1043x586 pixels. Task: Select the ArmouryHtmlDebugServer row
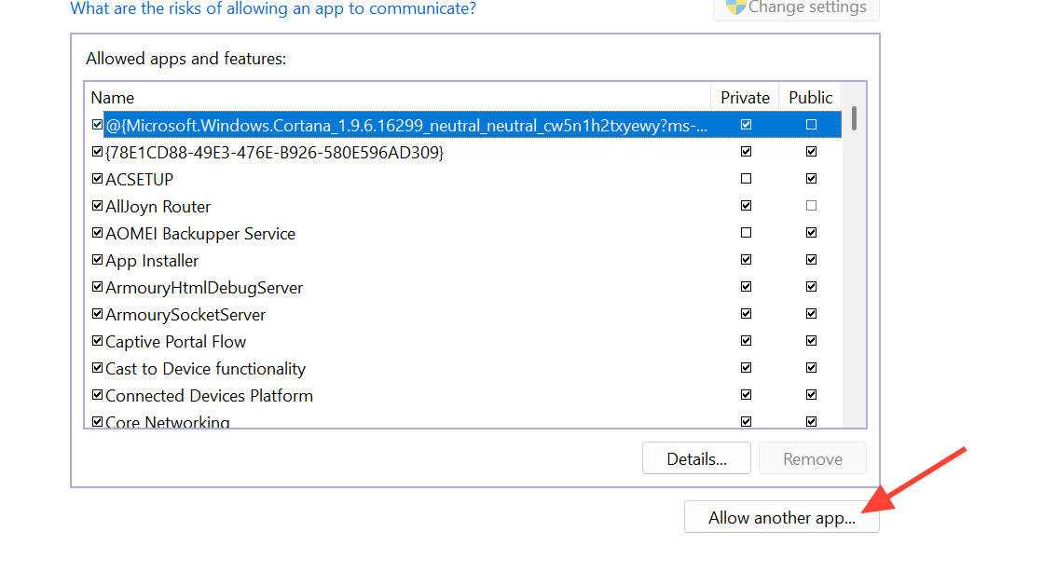[x=204, y=288]
